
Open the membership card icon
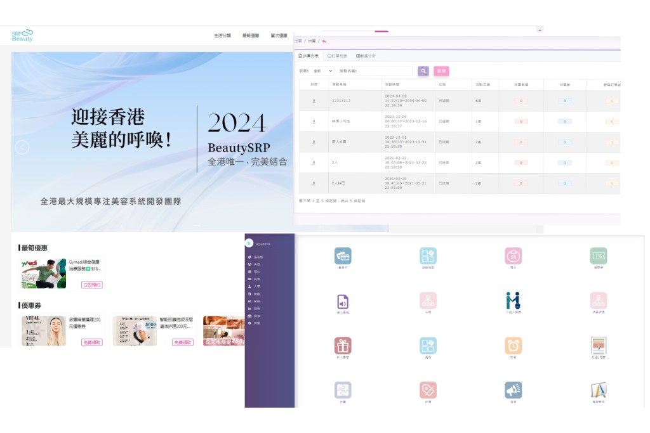343,255
